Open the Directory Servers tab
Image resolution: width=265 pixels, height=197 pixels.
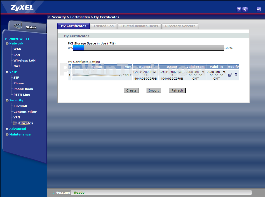click(180, 26)
